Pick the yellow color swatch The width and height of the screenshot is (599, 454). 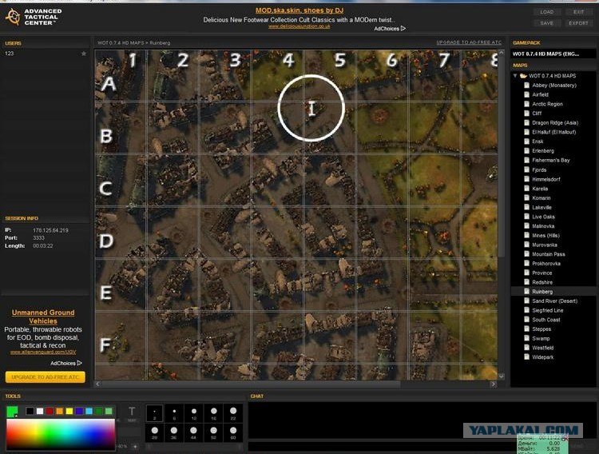click(x=69, y=411)
